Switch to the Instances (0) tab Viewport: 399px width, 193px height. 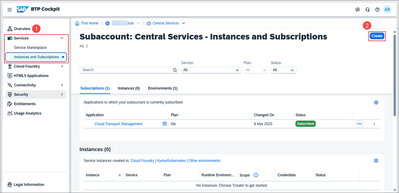coord(129,88)
